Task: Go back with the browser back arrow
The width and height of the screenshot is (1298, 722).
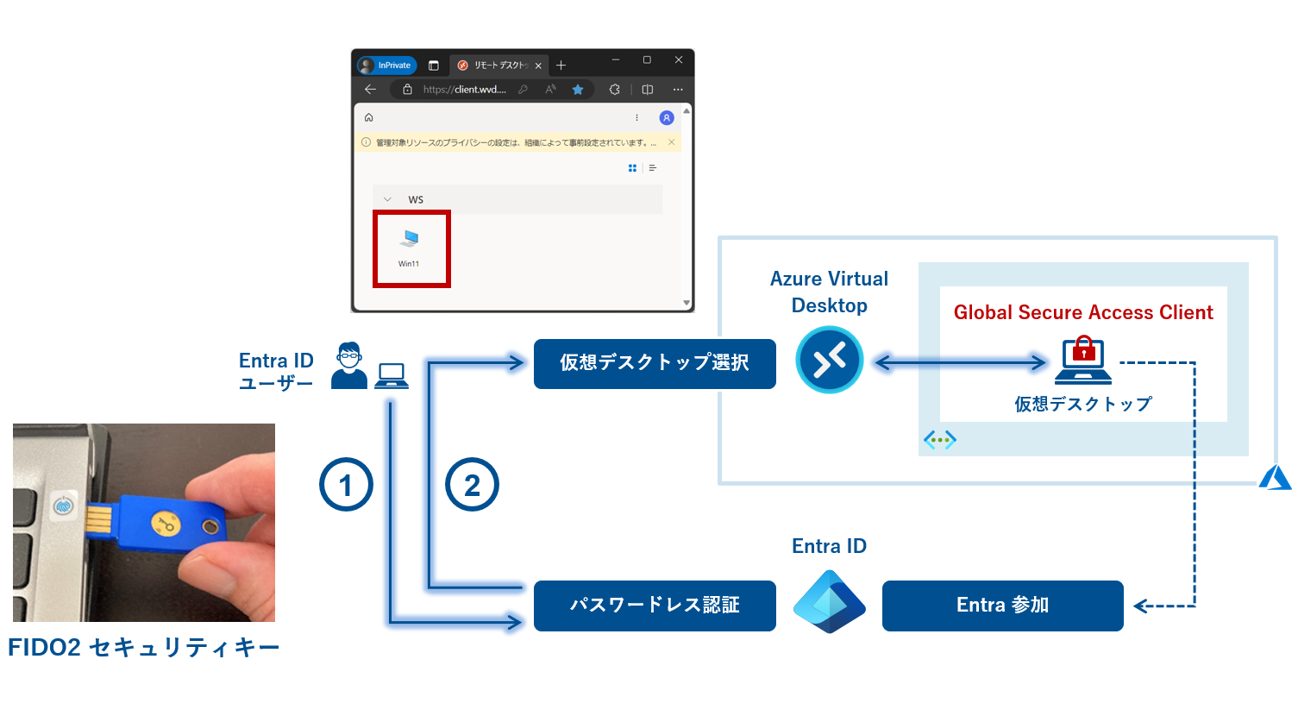Action: coord(370,89)
